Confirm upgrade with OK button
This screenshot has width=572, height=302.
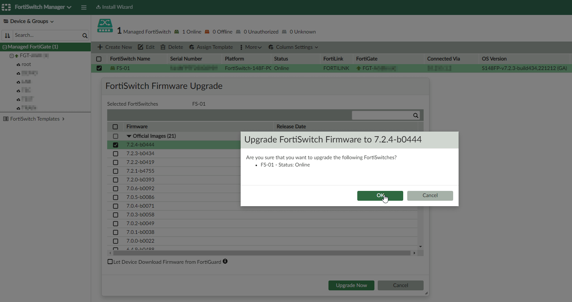[380, 196]
